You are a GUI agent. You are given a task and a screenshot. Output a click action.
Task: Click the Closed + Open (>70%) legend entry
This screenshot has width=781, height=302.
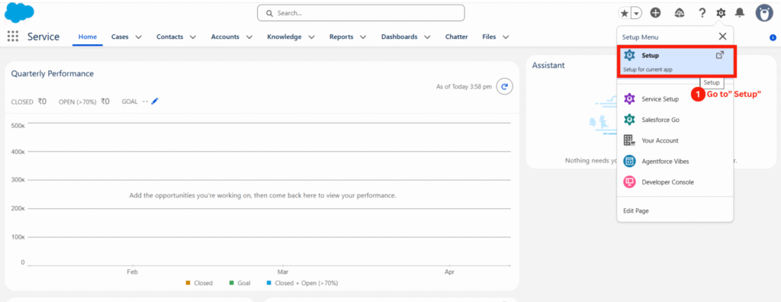302,283
